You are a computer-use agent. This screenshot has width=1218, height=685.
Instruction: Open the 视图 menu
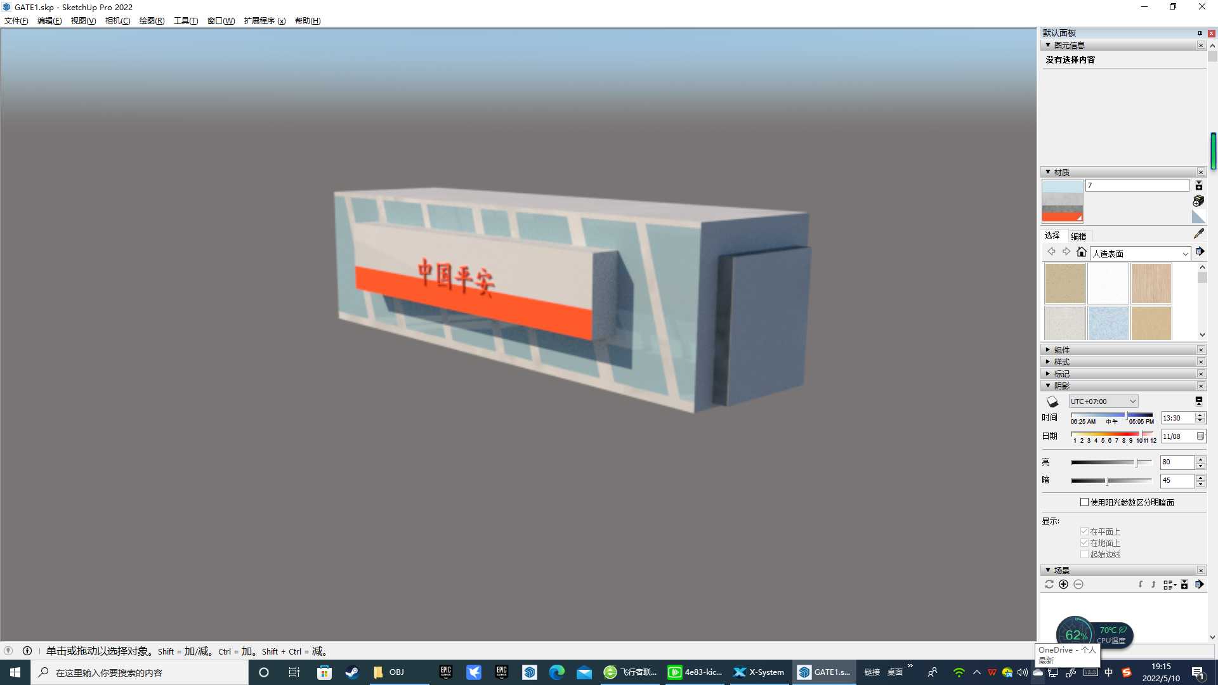pos(83,21)
